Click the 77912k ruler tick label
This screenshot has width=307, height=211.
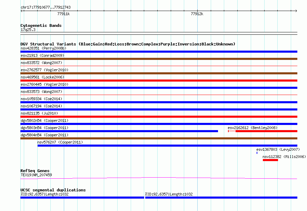197,14
